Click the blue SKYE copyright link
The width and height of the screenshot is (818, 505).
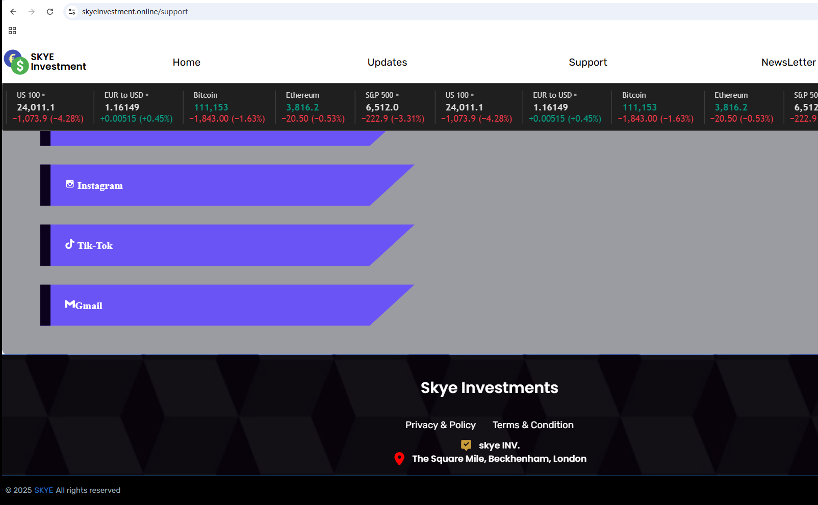(44, 490)
